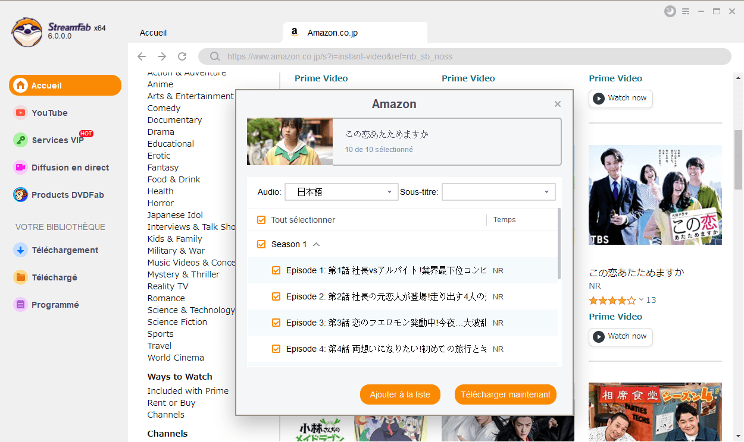Viewport: 744px width, 442px height.
Task: Click the dialog video thumbnail
Action: tap(290, 141)
